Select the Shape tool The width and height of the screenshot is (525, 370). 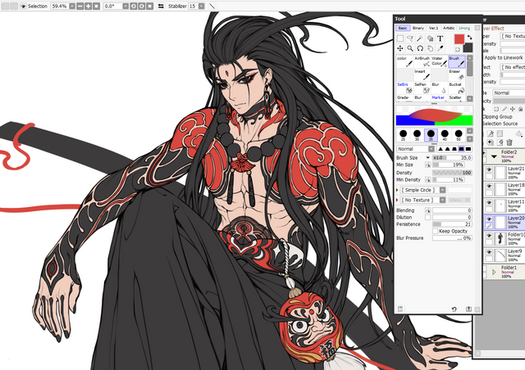click(x=430, y=38)
